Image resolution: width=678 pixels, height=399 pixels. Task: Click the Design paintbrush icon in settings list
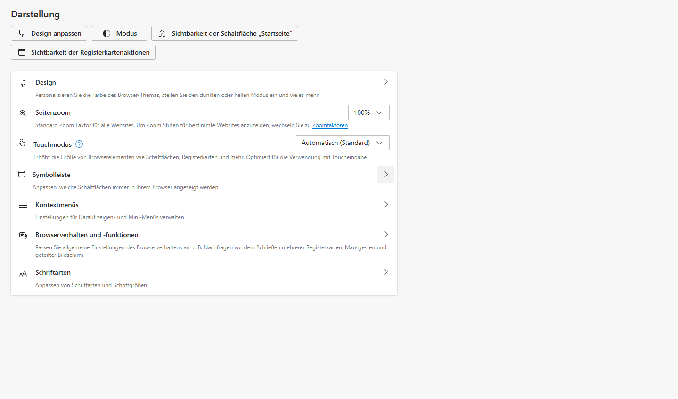click(23, 83)
